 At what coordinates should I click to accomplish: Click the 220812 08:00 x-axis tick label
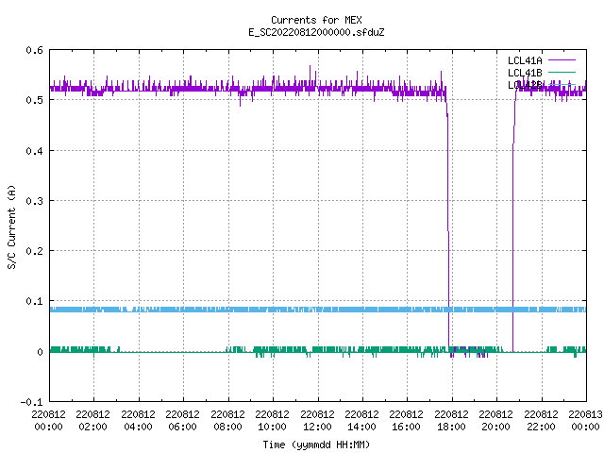tap(227, 421)
